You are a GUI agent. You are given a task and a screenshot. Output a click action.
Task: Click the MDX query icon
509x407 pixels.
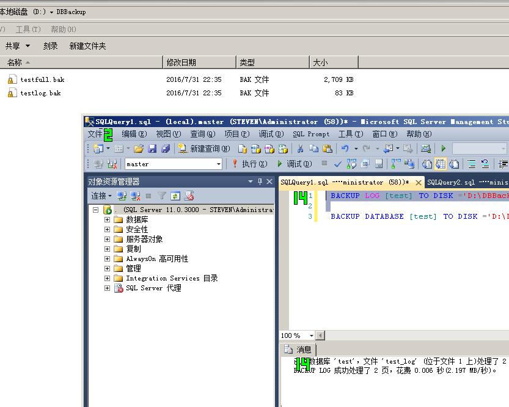tap(256, 148)
